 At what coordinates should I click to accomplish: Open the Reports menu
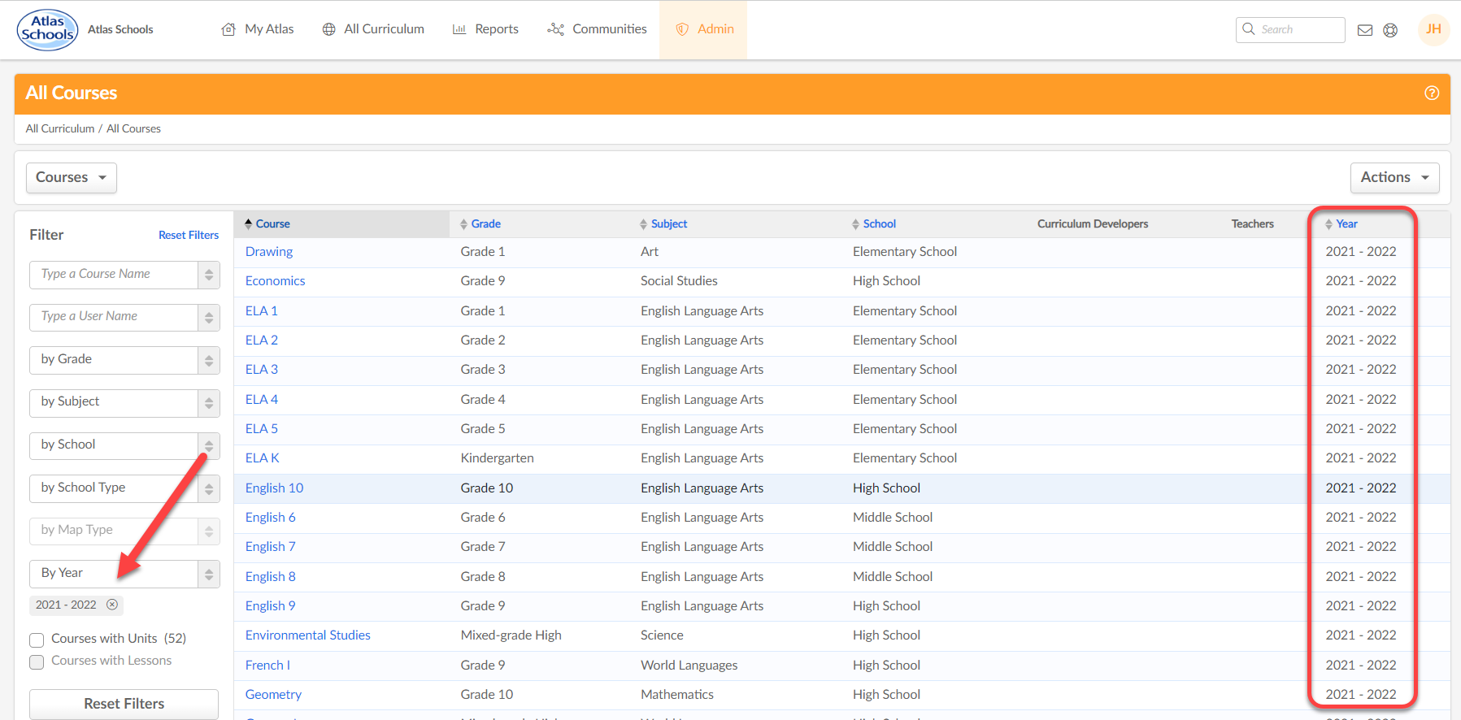[485, 29]
